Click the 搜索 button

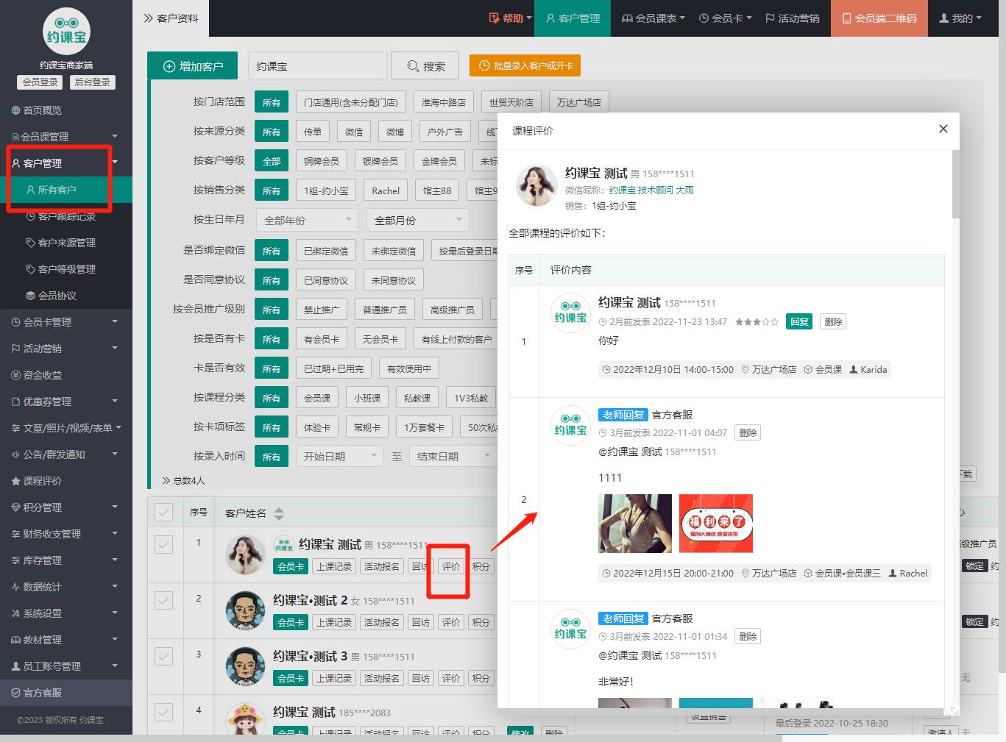coord(425,66)
